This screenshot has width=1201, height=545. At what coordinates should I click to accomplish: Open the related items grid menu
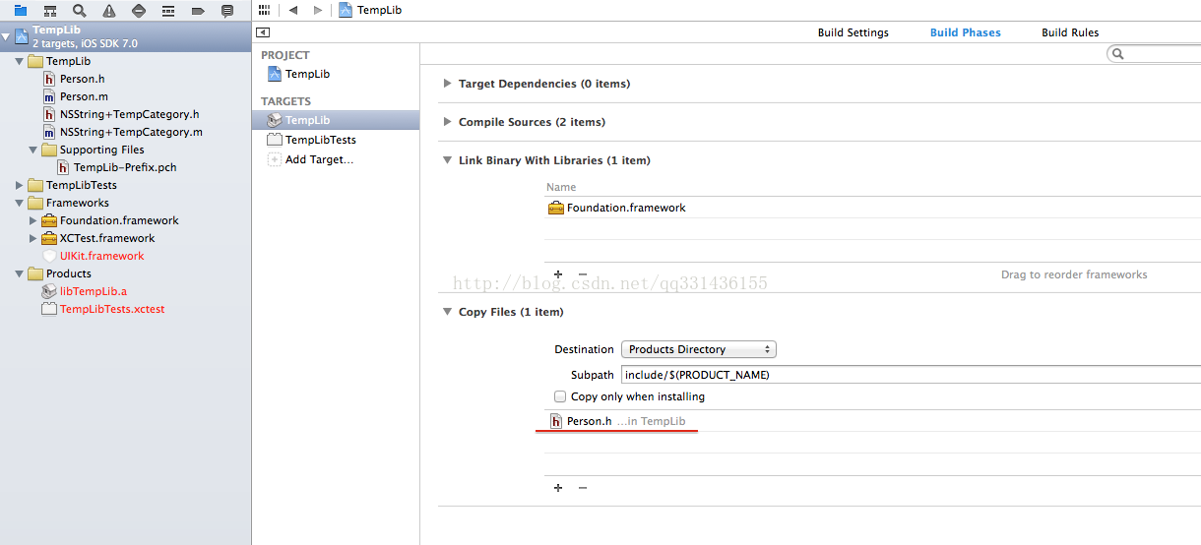tap(264, 10)
